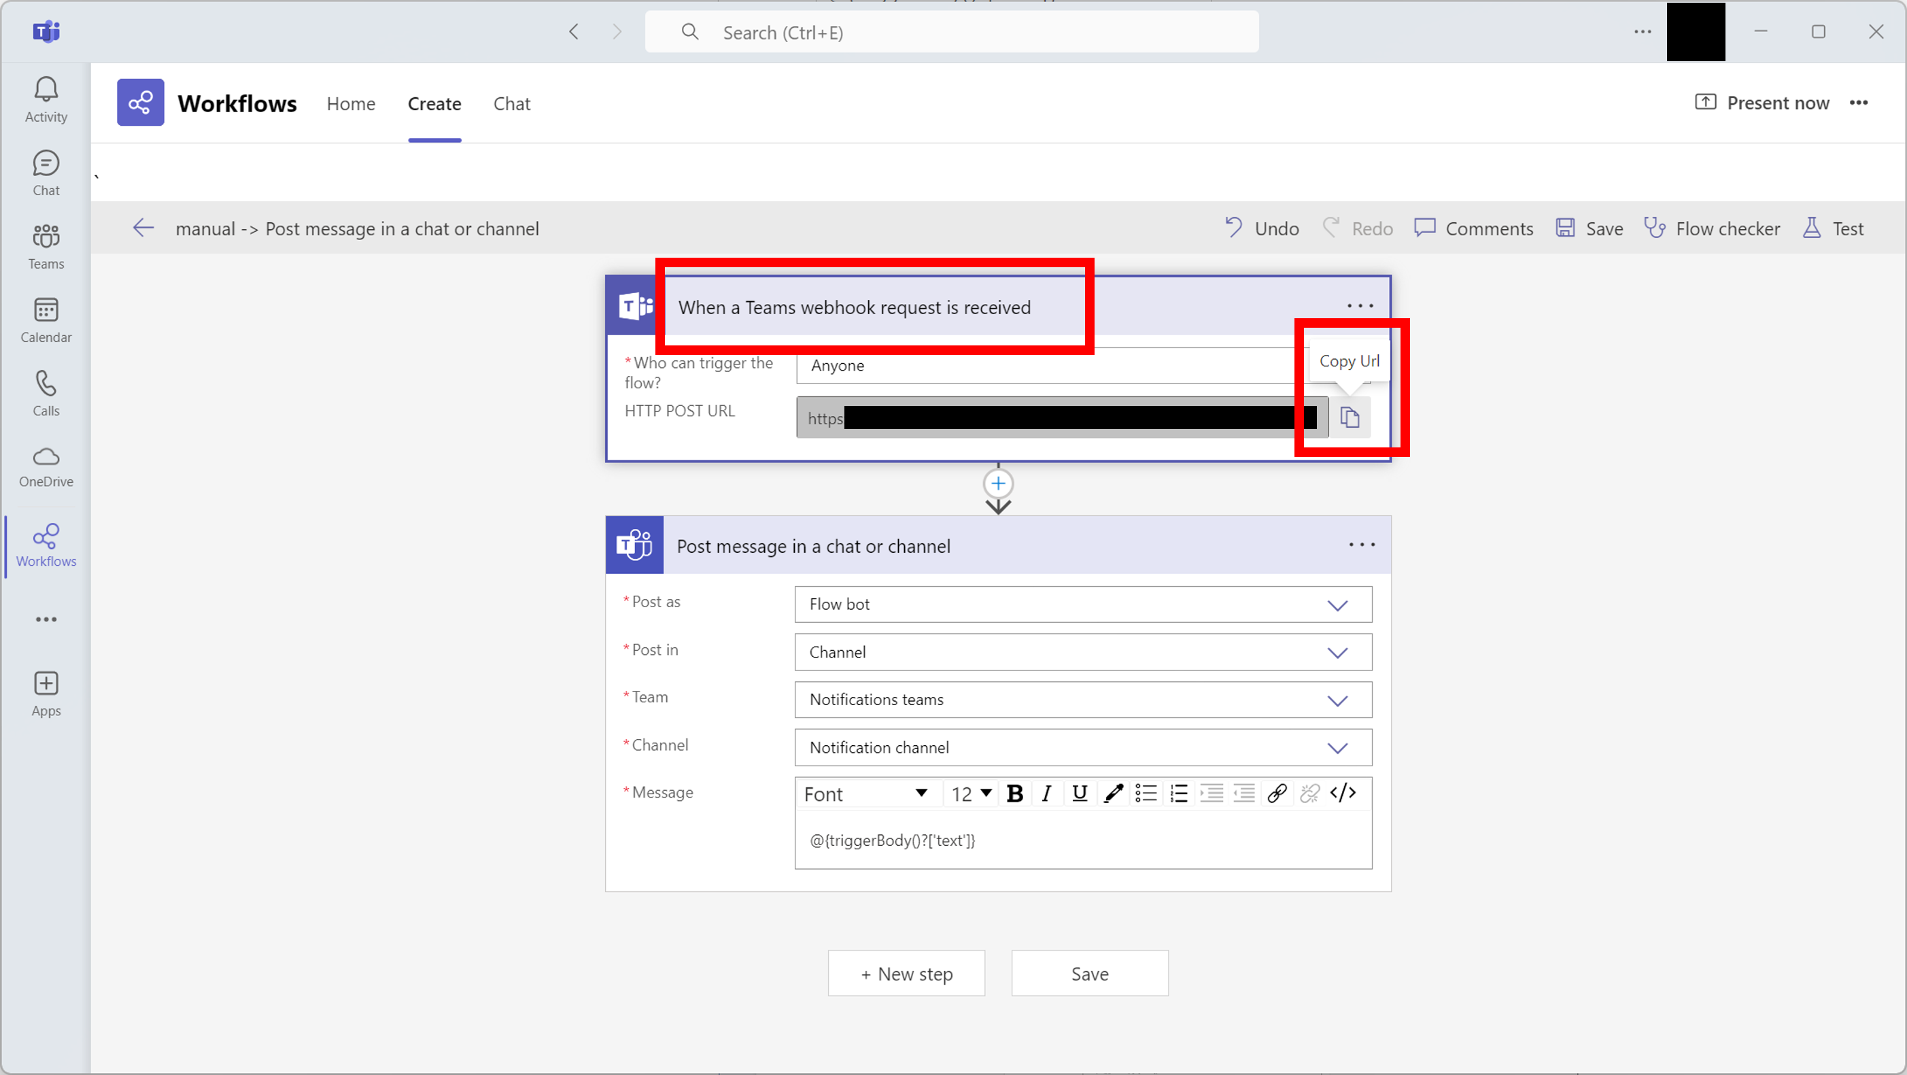Select Workflows in the sidebar
The width and height of the screenshot is (1907, 1075).
(46, 545)
